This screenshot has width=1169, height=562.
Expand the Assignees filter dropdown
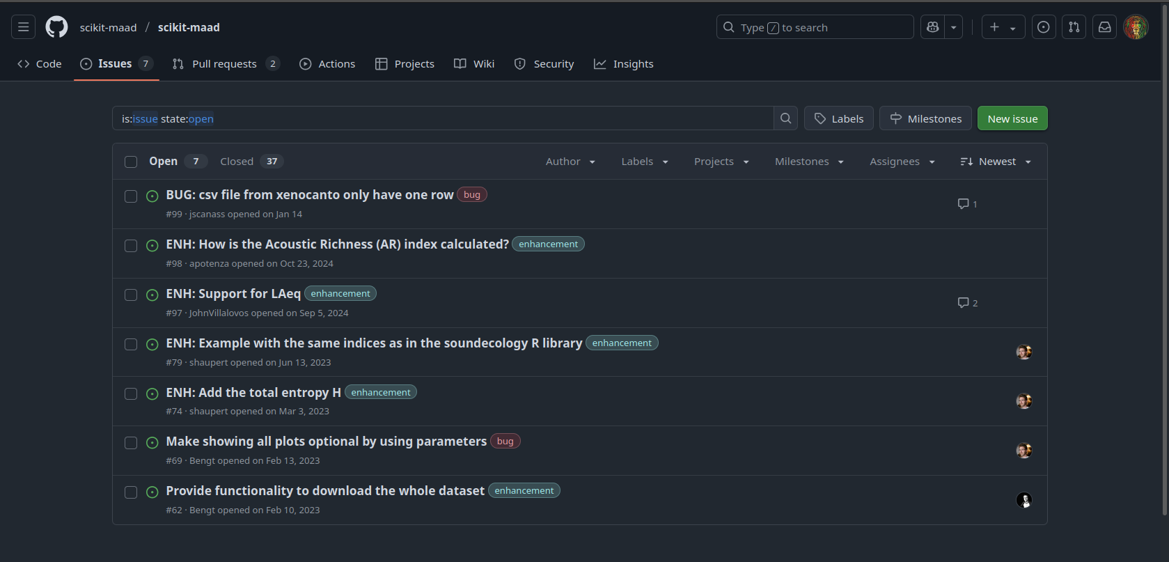click(902, 162)
